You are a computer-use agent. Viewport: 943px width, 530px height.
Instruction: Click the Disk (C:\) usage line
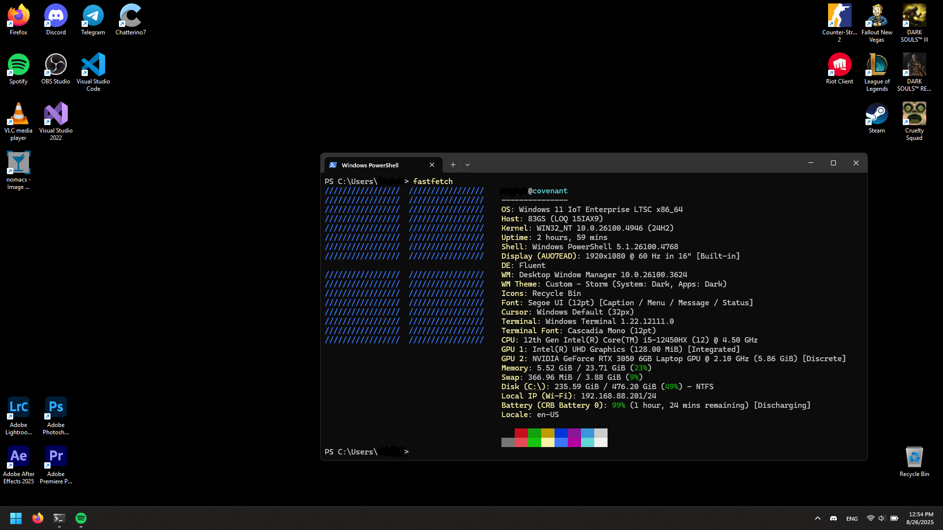click(x=607, y=387)
